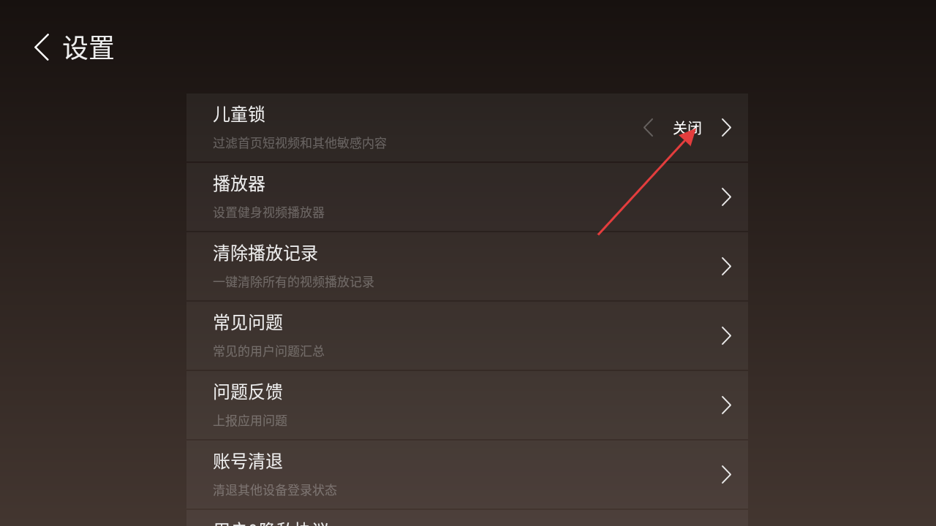Open the partially visible bottom settings row
Image resolution: width=936 pixels, height=526 pixels.
coord(467,518)
